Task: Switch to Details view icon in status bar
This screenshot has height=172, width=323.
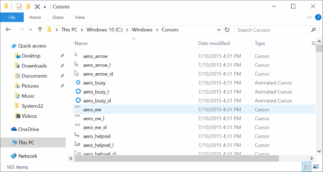Action: point(307,167)
